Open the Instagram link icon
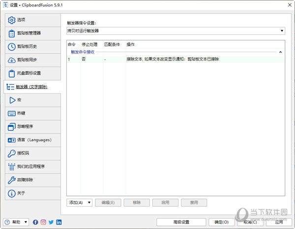 click(43, 222)
